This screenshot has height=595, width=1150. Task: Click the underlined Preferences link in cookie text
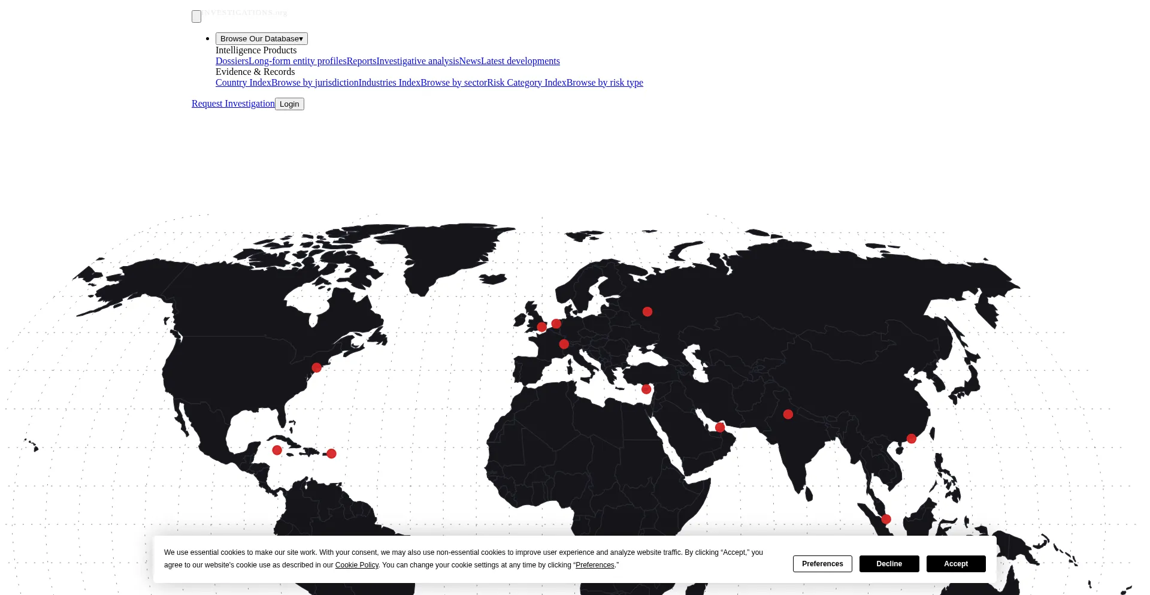pyautogui.click(x=595, y=565)
